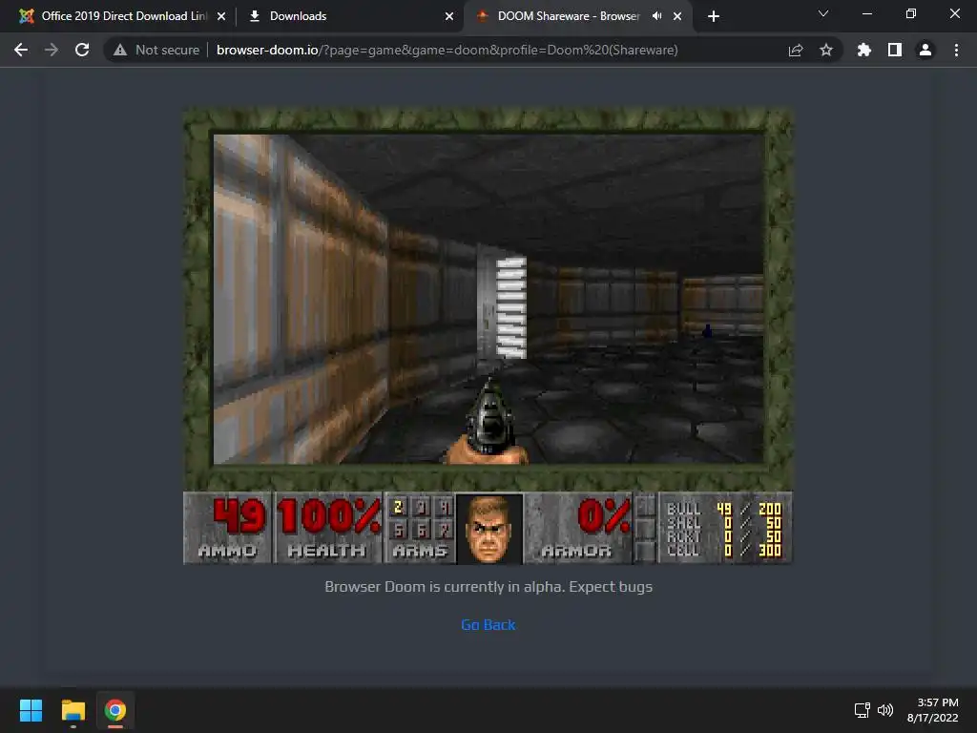977x733 pixels.
Task: Mute the DOOM Shareware tab audio
Action: tap(656, 16)
